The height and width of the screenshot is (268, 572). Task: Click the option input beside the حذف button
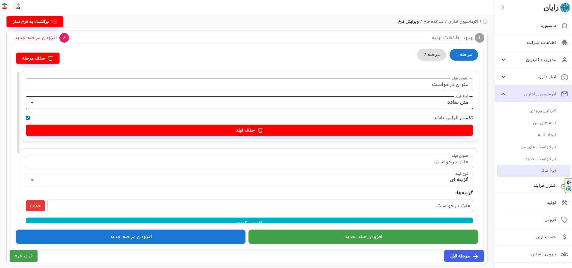[260, 206]
